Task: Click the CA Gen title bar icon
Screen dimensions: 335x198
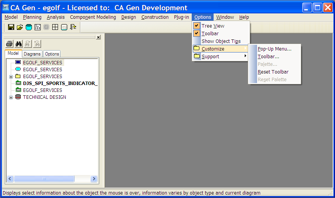Action: (6, 8)
